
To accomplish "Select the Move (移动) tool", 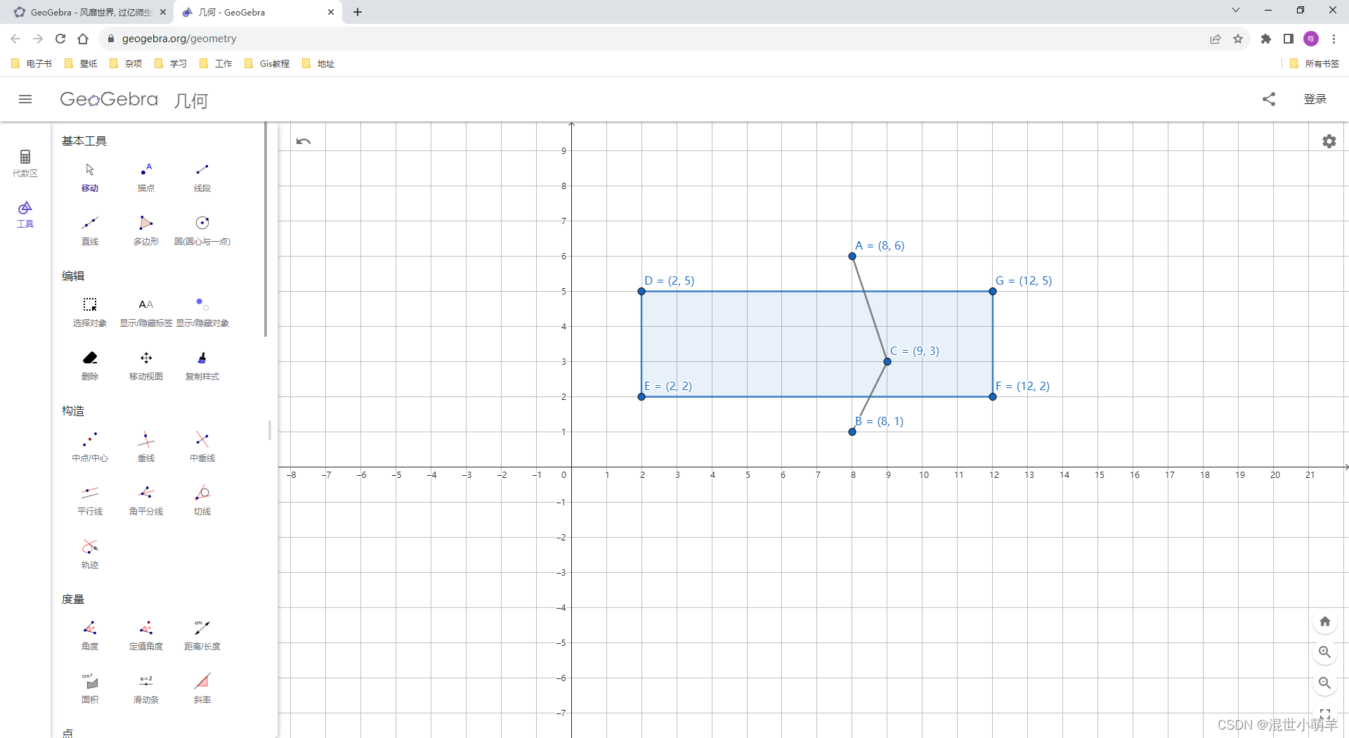I will click(x=90, y=177).
